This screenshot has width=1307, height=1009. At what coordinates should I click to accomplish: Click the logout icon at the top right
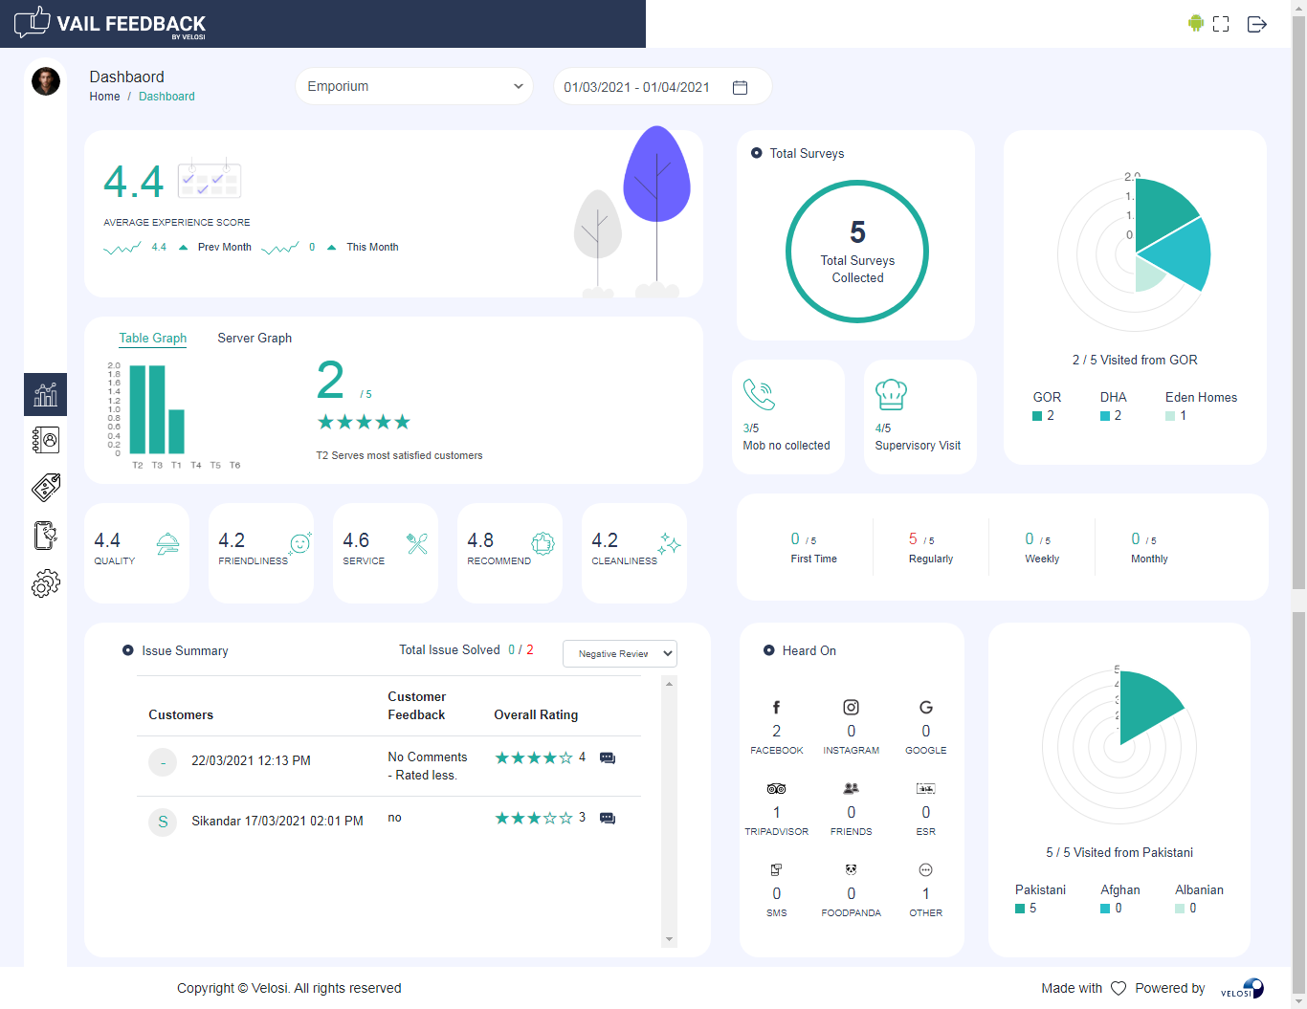[1256, 24]
